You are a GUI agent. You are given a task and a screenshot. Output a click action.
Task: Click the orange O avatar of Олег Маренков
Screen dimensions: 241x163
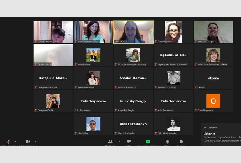point(213,101)
